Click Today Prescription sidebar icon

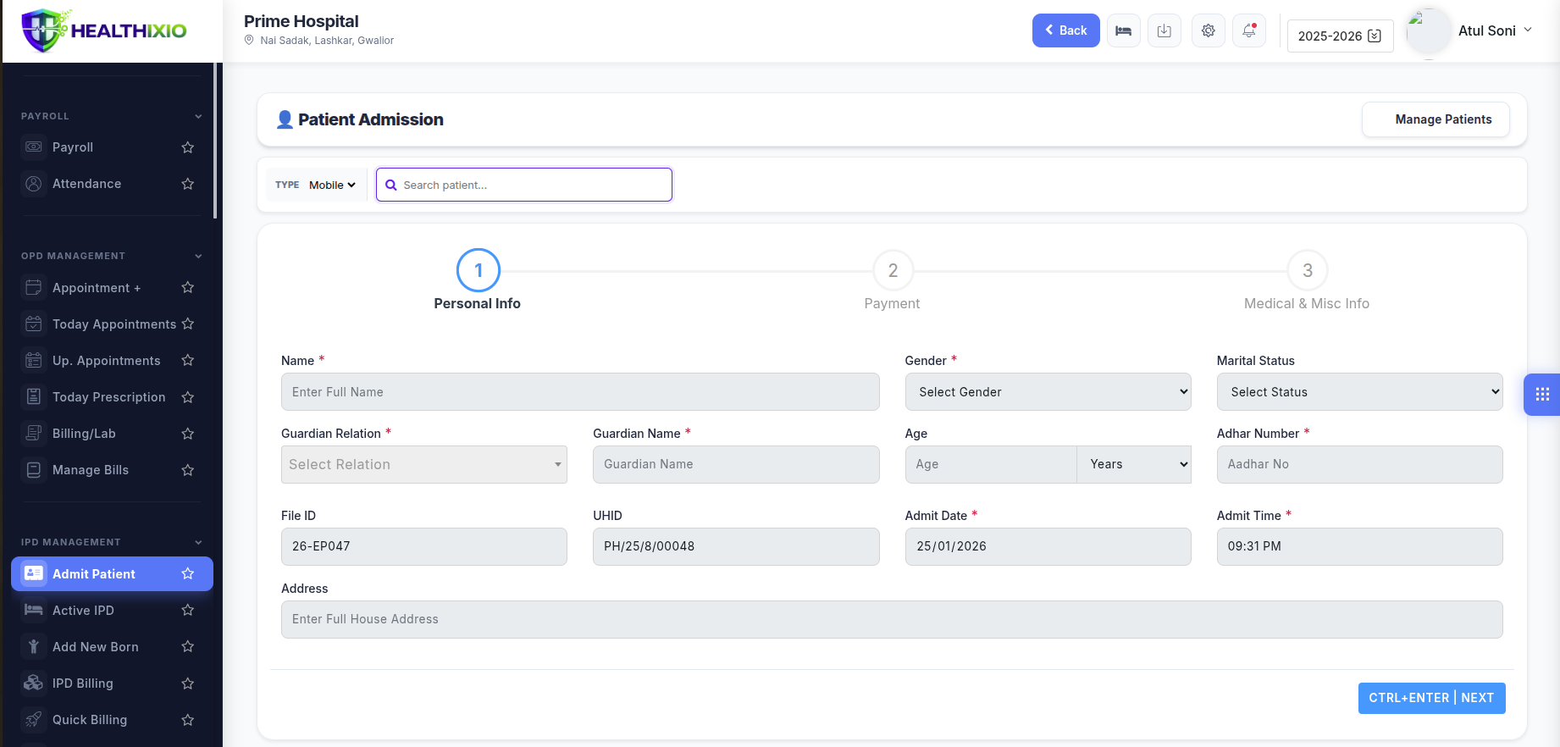[34, 397]
